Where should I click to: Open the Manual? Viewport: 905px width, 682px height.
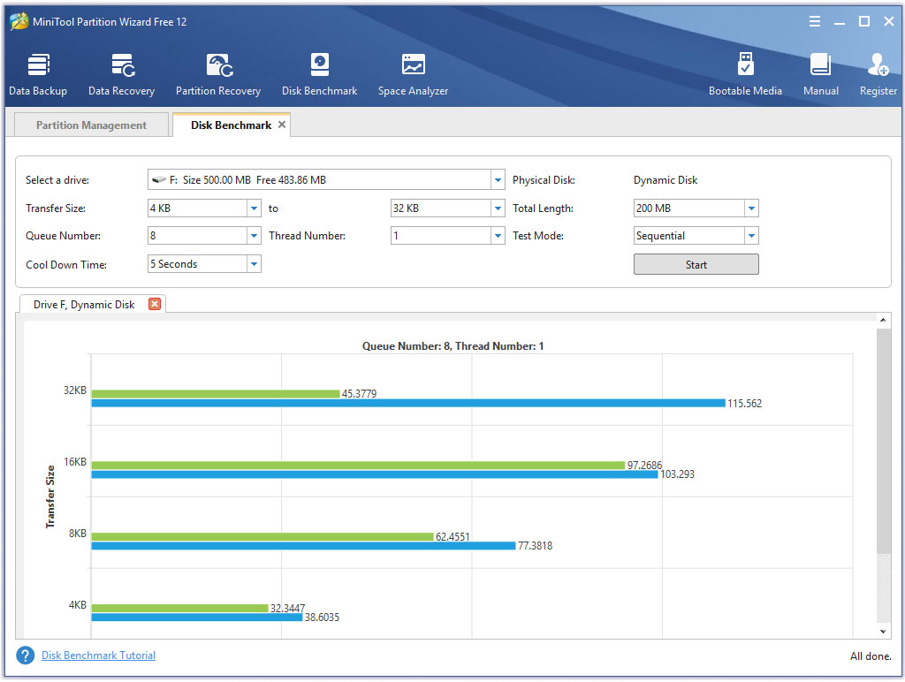[820, 72]
